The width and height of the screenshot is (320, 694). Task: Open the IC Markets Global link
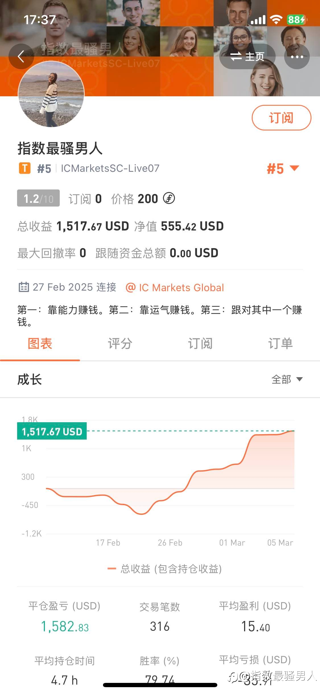pyautogui.click(x=175, y=287)
